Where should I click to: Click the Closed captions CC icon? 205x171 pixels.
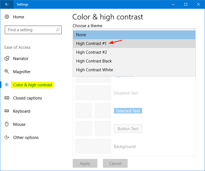click(x=7, y=98)
